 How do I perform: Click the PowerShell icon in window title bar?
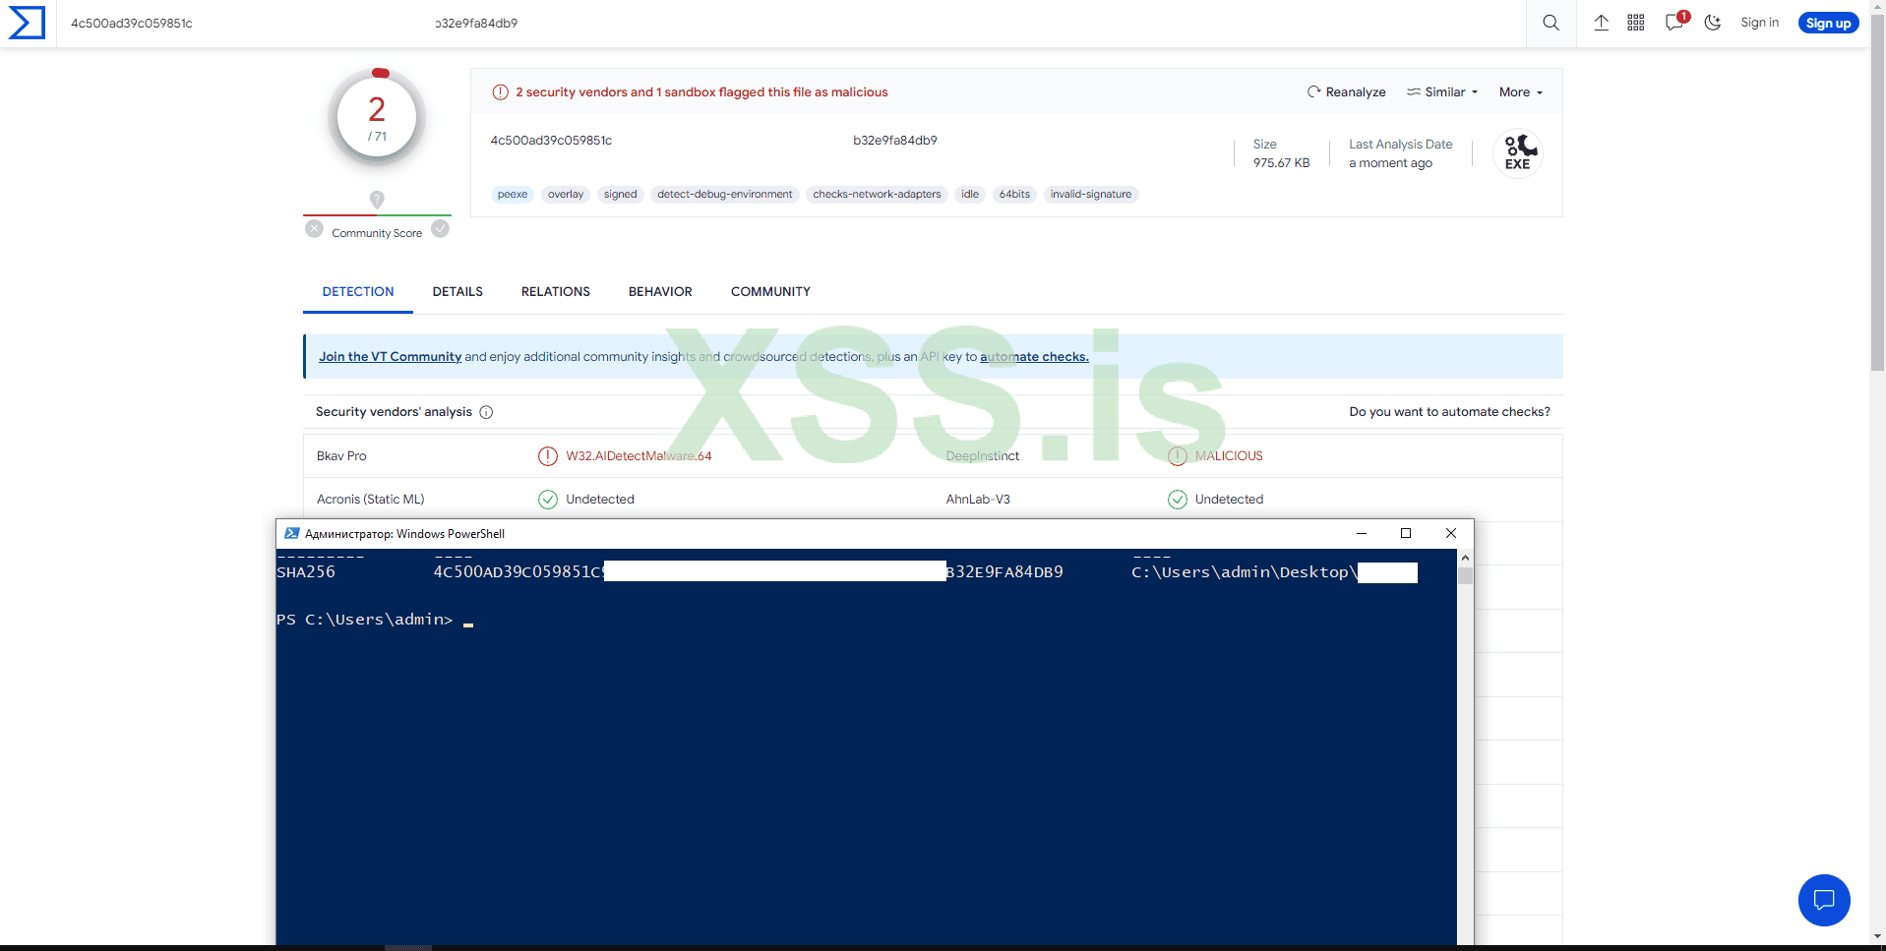pos(292,534)
